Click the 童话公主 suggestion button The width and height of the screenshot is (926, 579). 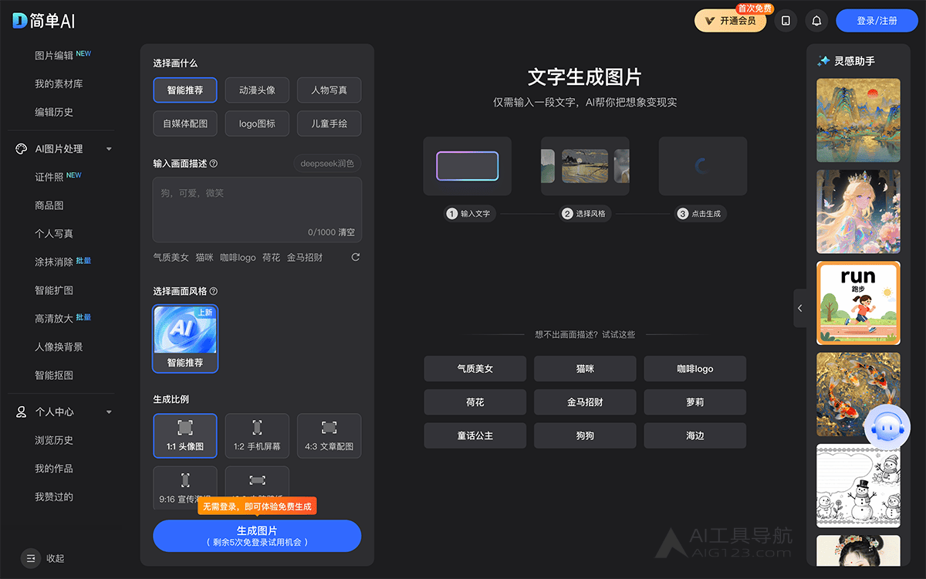coord(475,435)
